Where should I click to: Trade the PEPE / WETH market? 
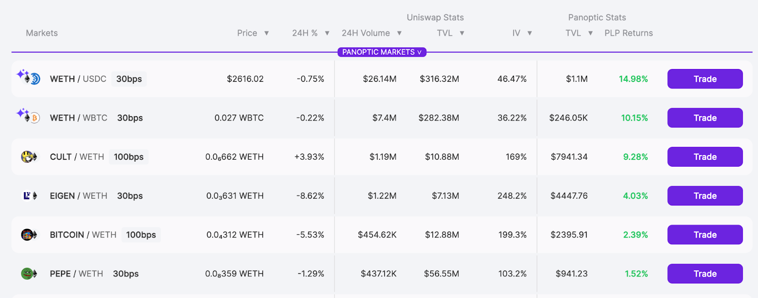click(x=705, y=273)
